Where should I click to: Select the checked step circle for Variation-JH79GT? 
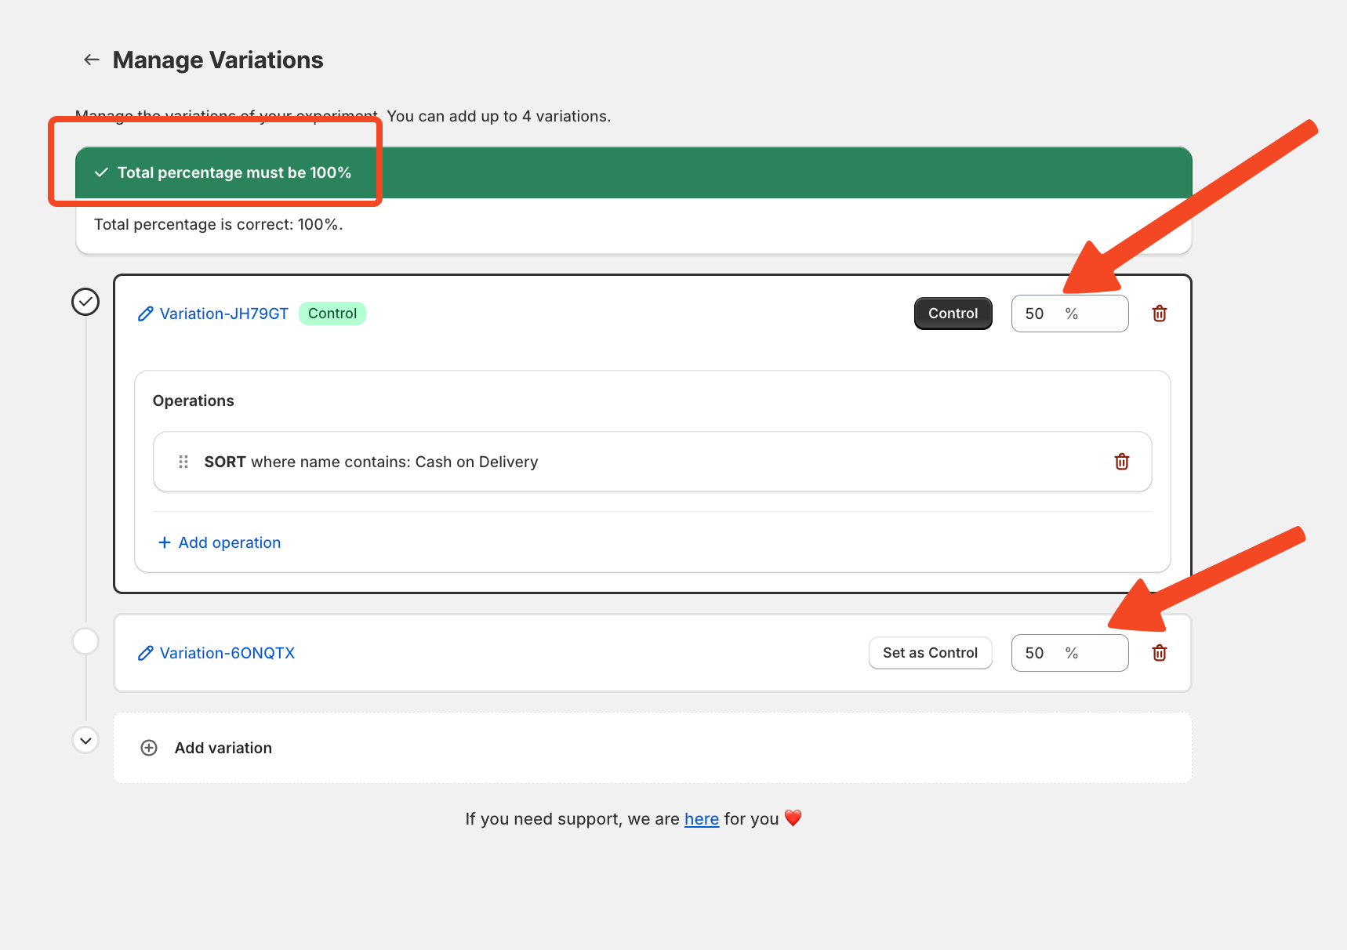(85, 302)
